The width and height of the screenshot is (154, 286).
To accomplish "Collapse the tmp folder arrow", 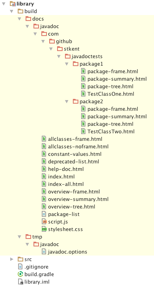I will (x=19, y=237).
